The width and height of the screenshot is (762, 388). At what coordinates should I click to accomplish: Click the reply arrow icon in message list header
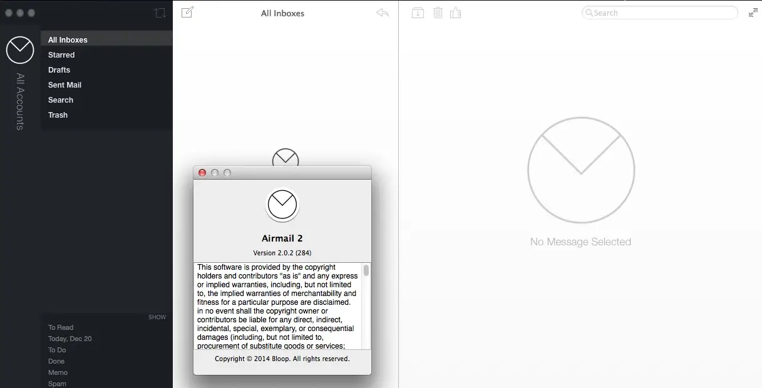(x=383, y=13)
